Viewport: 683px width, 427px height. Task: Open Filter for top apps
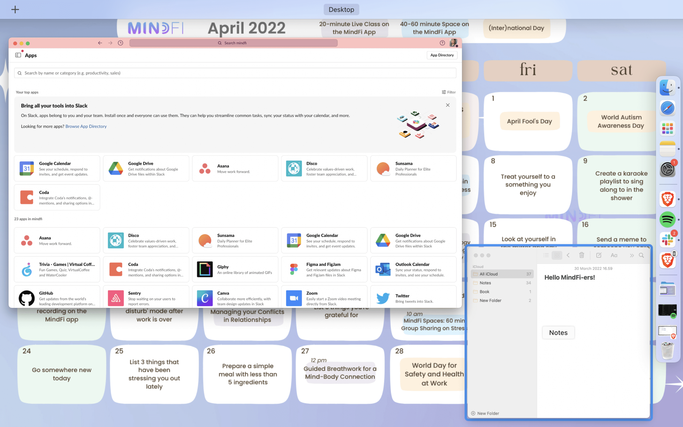[x=449, y=92]
